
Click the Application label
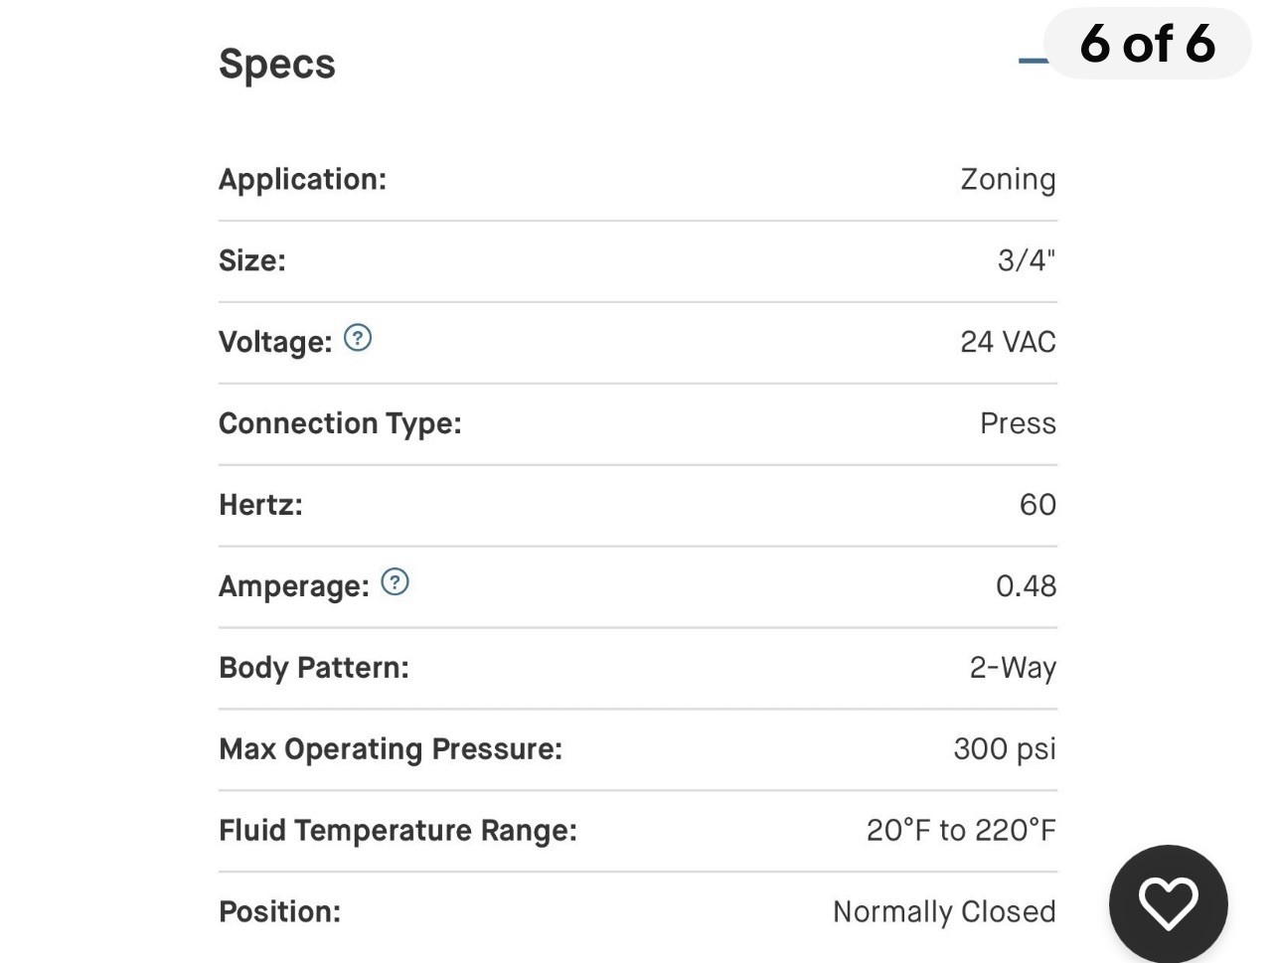(x=302, y=179)
